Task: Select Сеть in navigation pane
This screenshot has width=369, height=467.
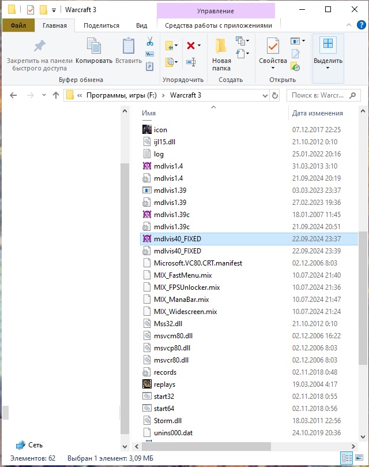Action: pyautogui.click(x=29, y=445)
